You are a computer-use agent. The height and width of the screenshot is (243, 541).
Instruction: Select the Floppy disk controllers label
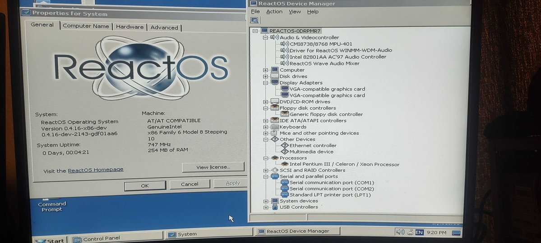point(307,108)
